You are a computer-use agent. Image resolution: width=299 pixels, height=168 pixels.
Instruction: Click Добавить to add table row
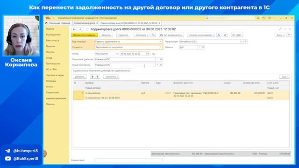[80, 77]
